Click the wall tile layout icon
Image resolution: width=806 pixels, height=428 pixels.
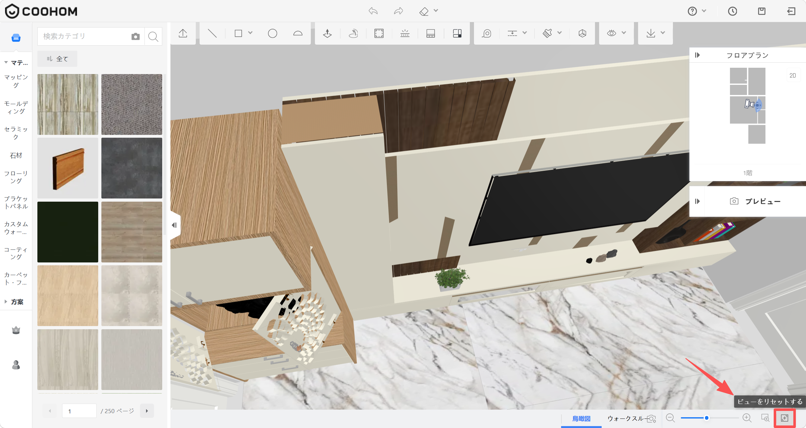(431, 33)
